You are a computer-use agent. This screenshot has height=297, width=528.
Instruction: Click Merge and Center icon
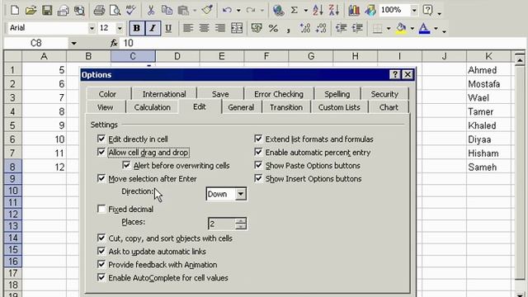pos(237,28)
